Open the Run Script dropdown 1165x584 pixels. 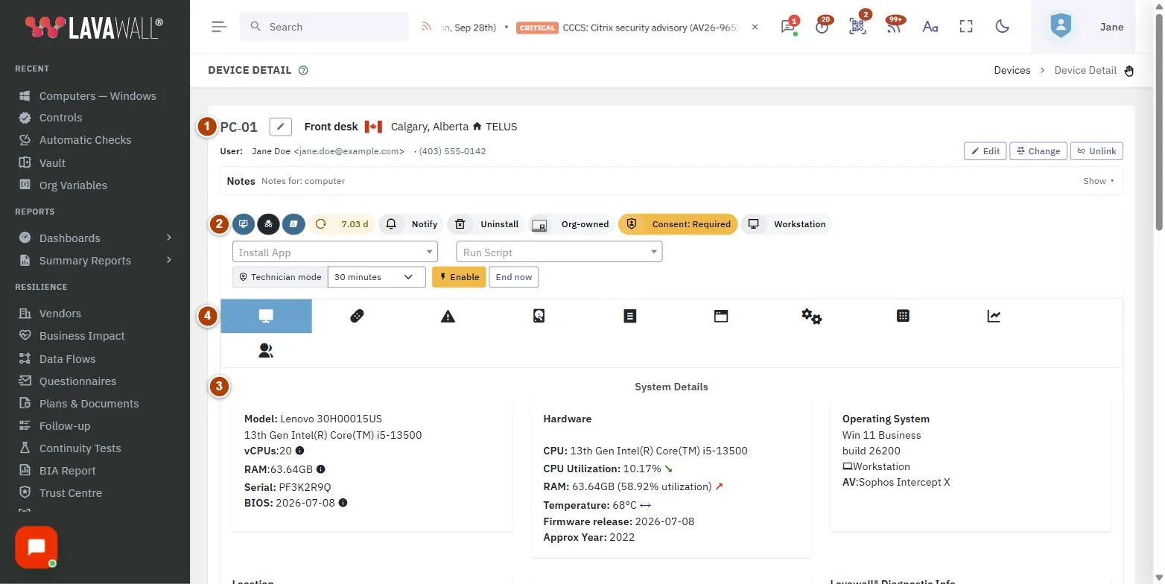pyautogui.click(x=559, y=253)
